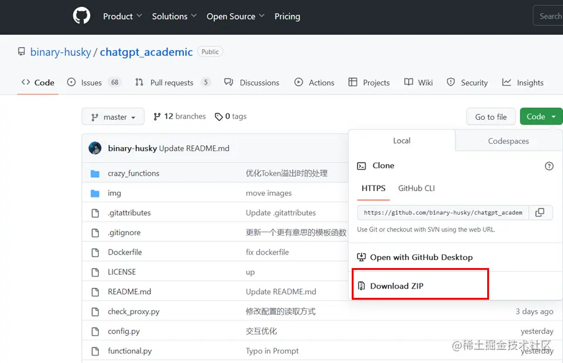Toggle the green Code dropdown button
563x363 pixels.
click(541, 117)
